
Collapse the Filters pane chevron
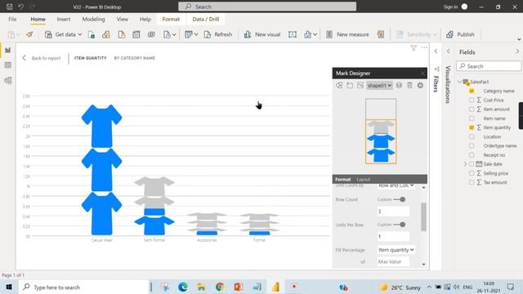436,51
